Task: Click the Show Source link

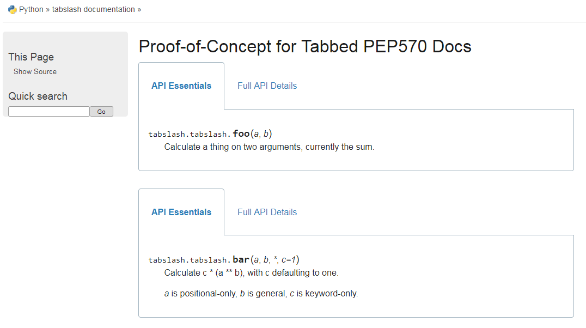Action: click(x=35, y=71)
